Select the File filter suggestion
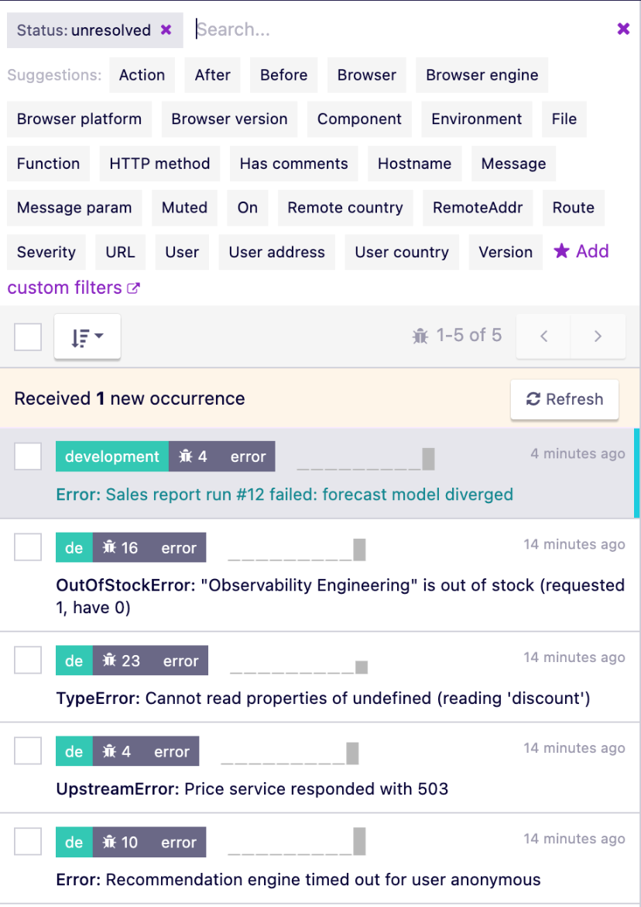This screenshot has width=641, height=907. [564, 119]
